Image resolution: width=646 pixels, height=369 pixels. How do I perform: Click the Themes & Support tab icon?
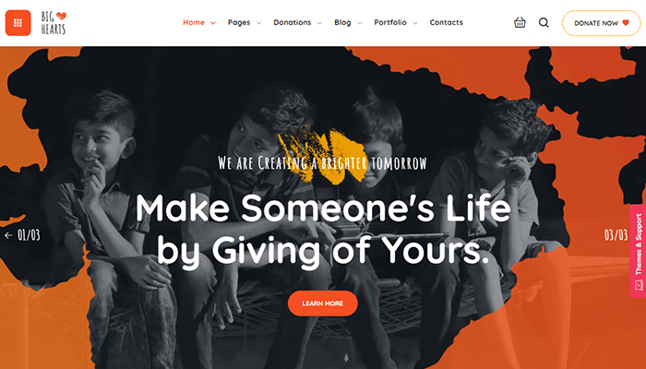[639, 284]
